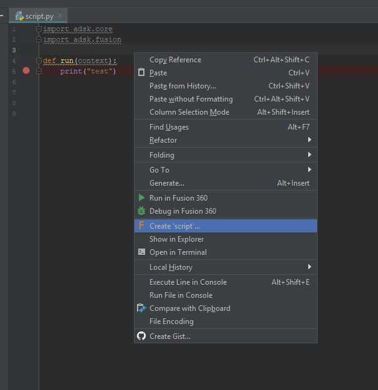
Task: Click the Compare with Clipboard icon
Action: 141,308
